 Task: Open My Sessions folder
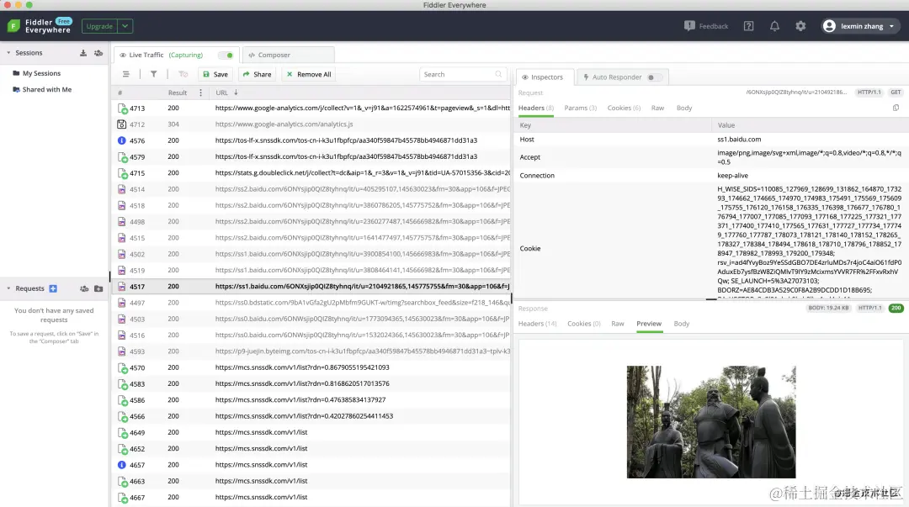[x=41, y=73]
